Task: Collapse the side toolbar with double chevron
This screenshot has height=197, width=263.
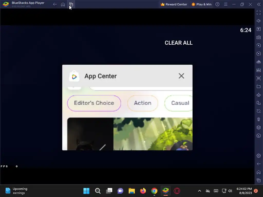Action: 259,4
